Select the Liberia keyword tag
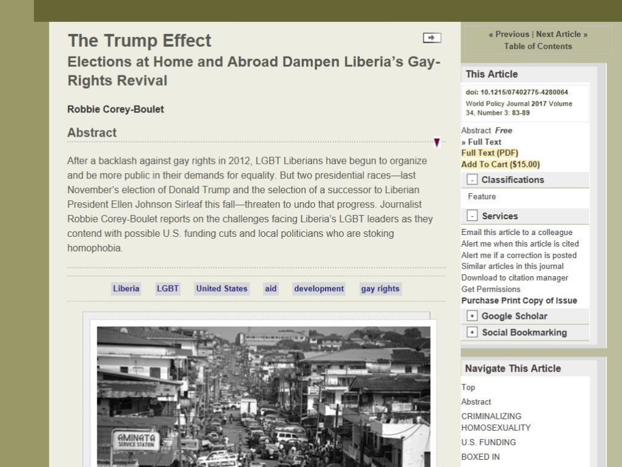Image resolution: width=622 pixels, height=467 pixels. coord(126,288)
